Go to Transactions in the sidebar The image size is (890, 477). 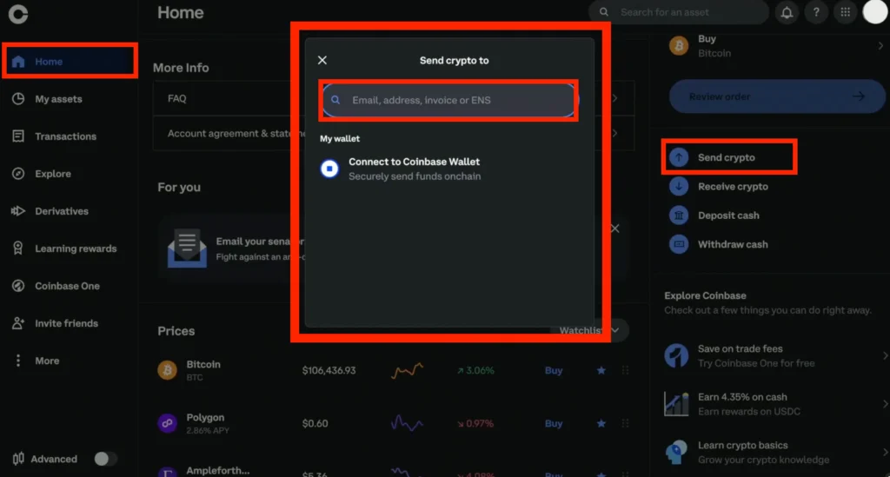coord(65,136)
